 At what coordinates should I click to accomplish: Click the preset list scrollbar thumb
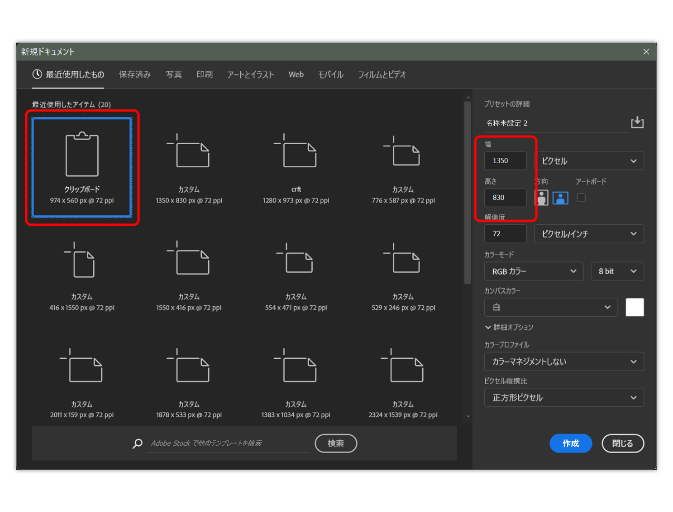tap(467, 193)
